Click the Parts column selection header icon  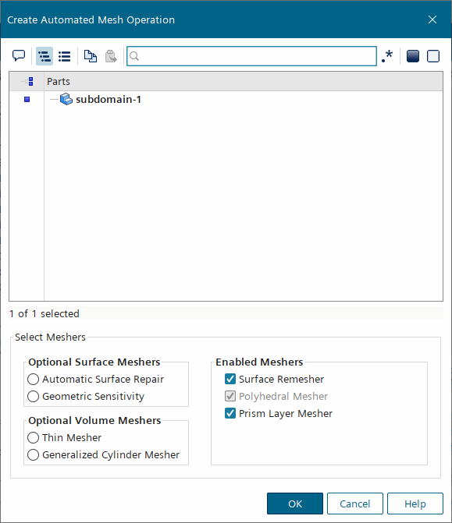(27, 81)
